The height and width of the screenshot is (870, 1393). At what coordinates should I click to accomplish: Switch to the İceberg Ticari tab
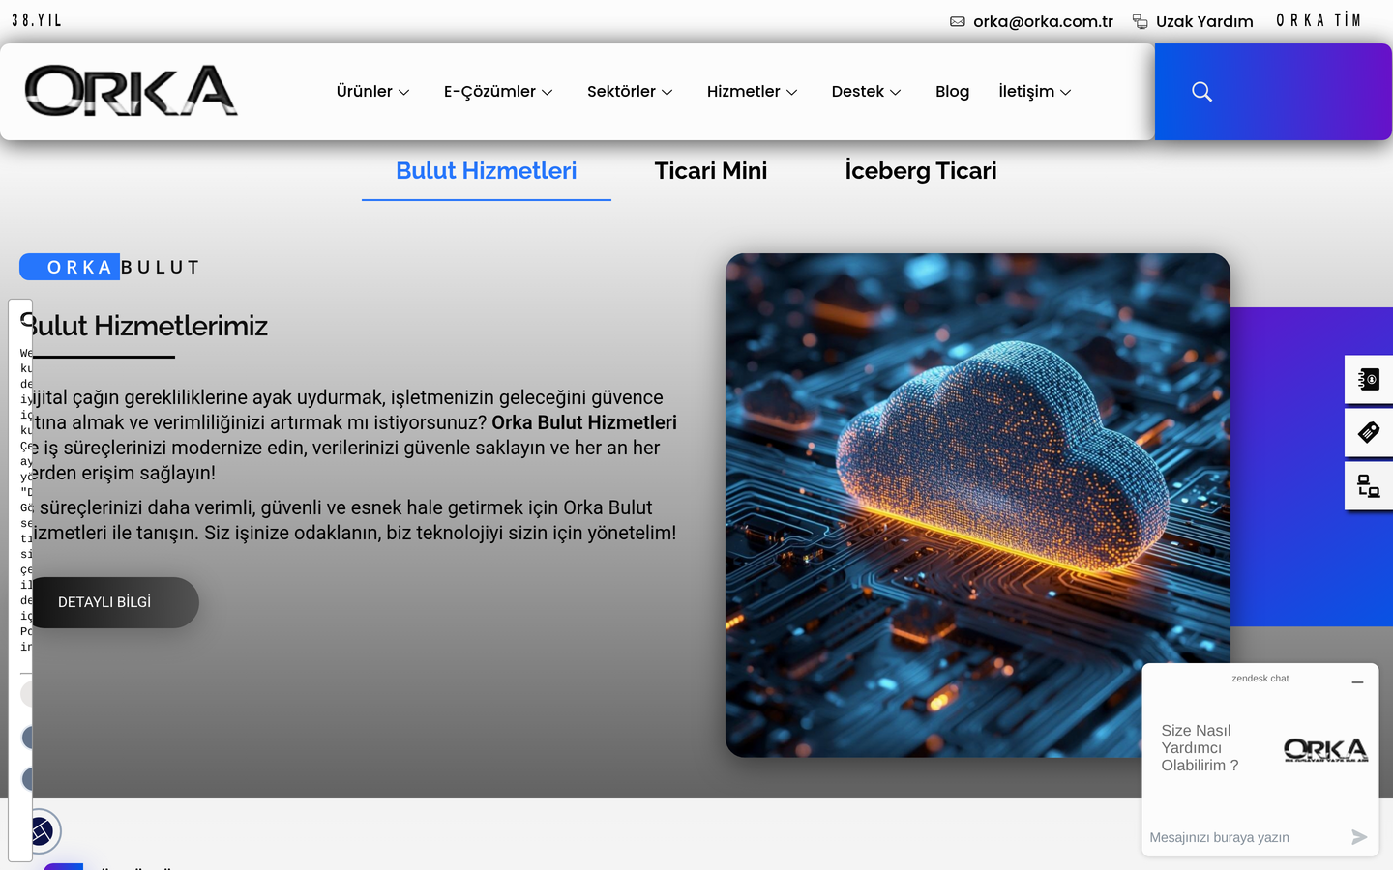click(921, 171)
